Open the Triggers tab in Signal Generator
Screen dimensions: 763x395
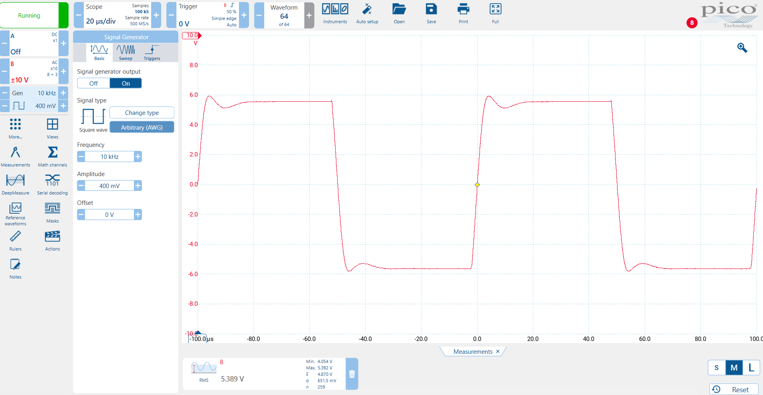pyautogui.click(x=152, y=52)
